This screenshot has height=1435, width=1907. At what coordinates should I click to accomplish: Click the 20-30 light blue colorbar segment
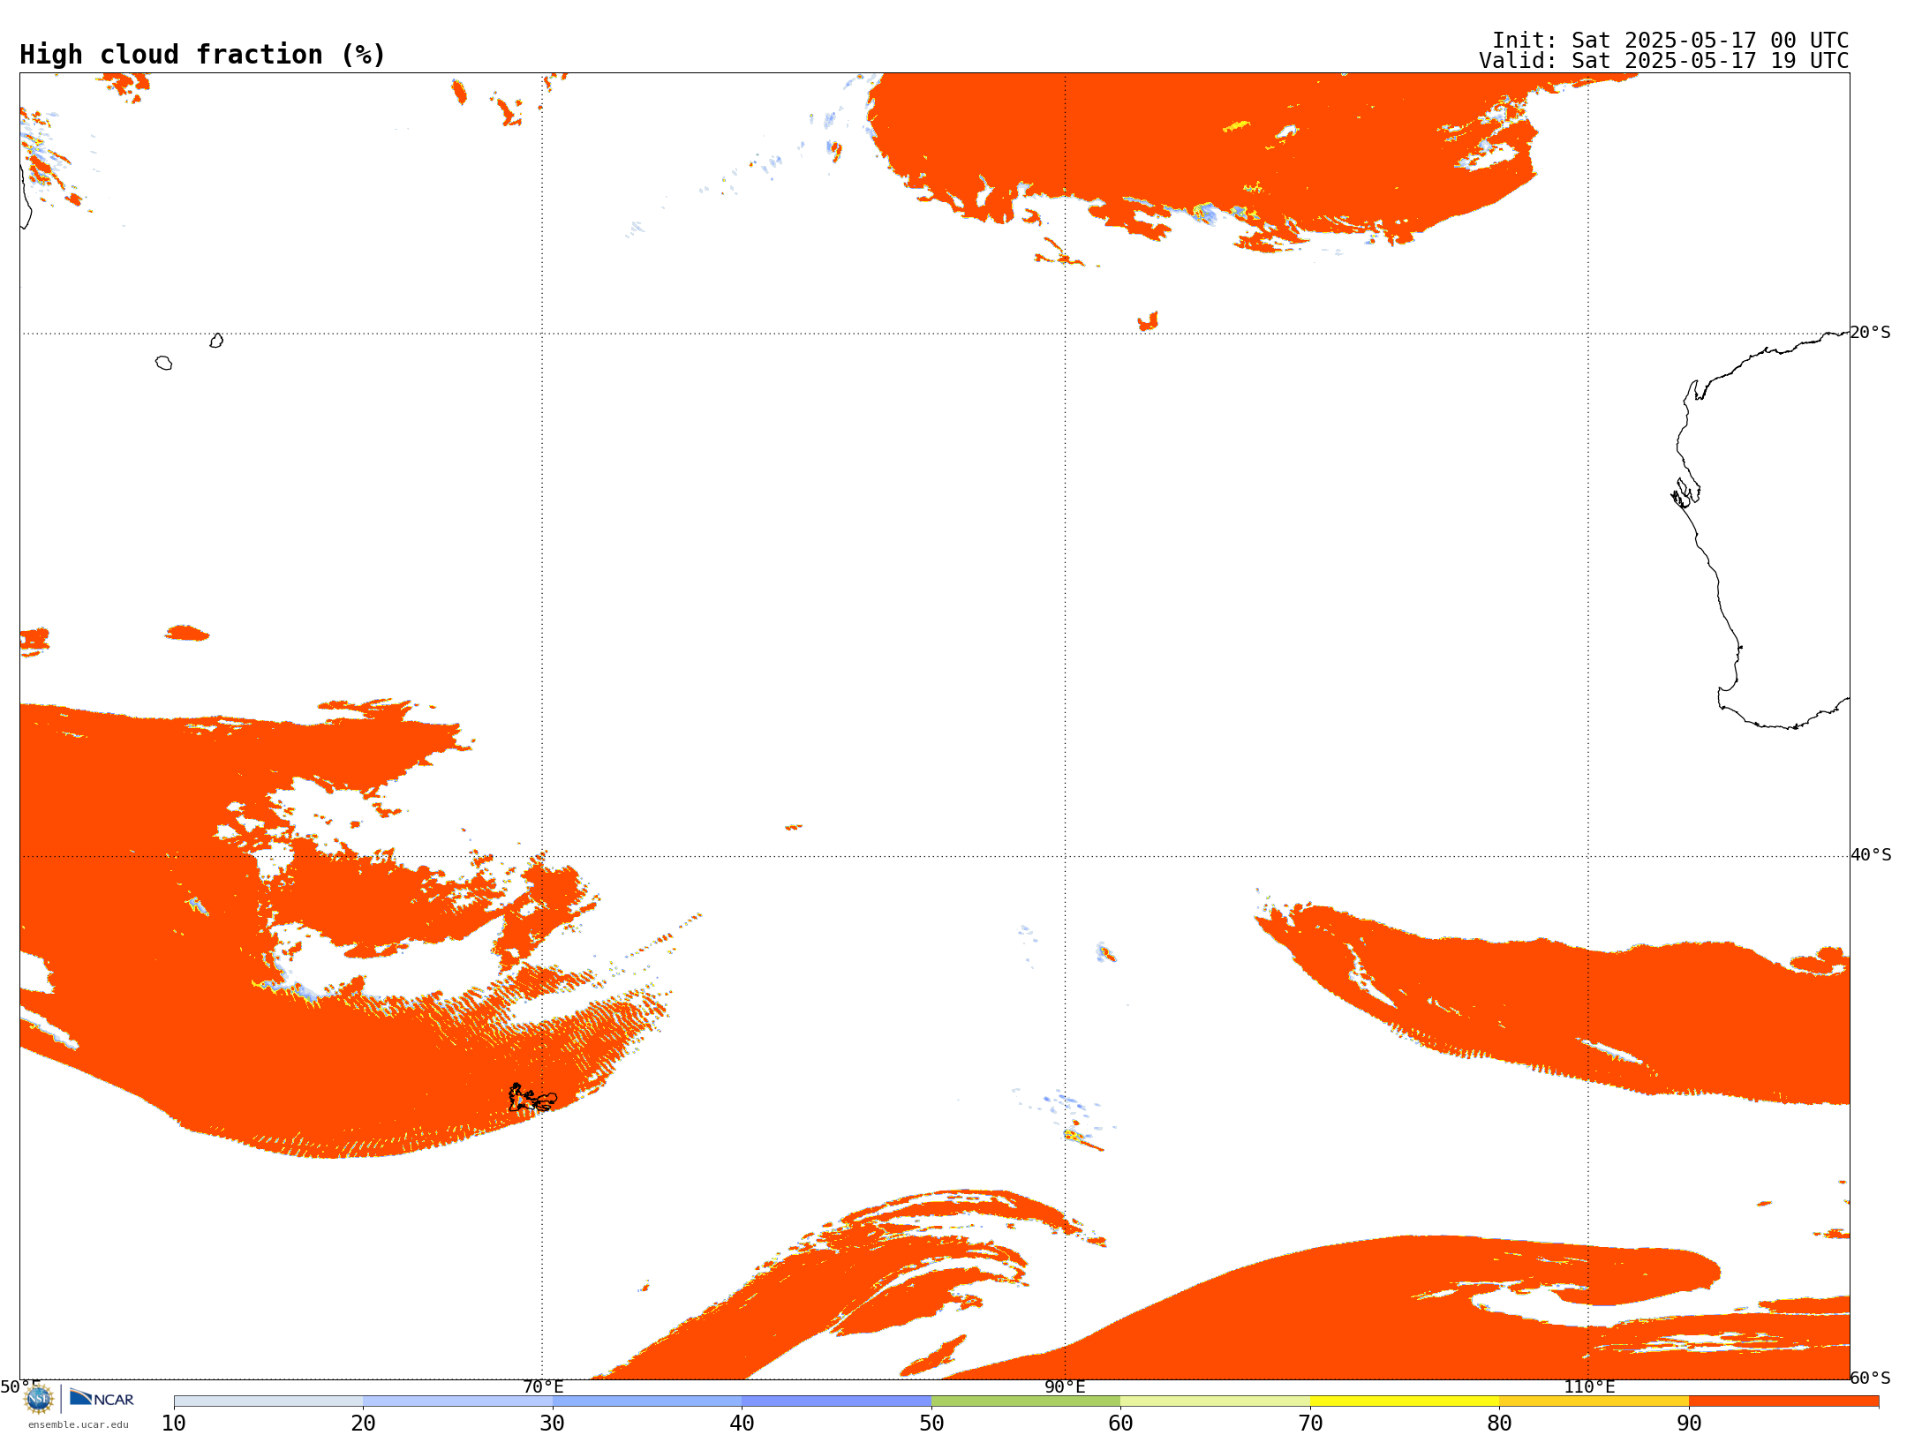[457, 1401]
